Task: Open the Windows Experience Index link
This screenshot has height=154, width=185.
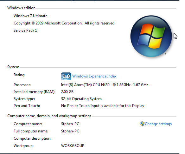Action: point(94,76)
